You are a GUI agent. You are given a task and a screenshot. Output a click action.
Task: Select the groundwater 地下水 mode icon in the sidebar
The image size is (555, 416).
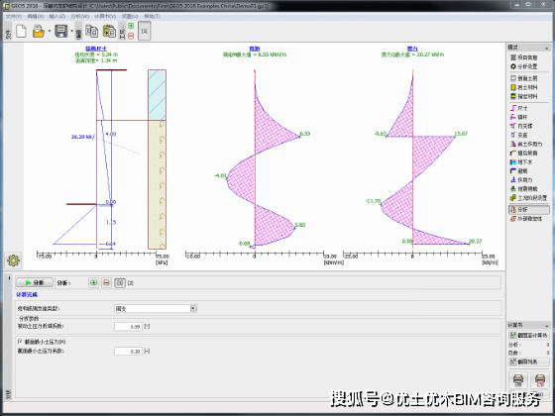coord(513,162)
